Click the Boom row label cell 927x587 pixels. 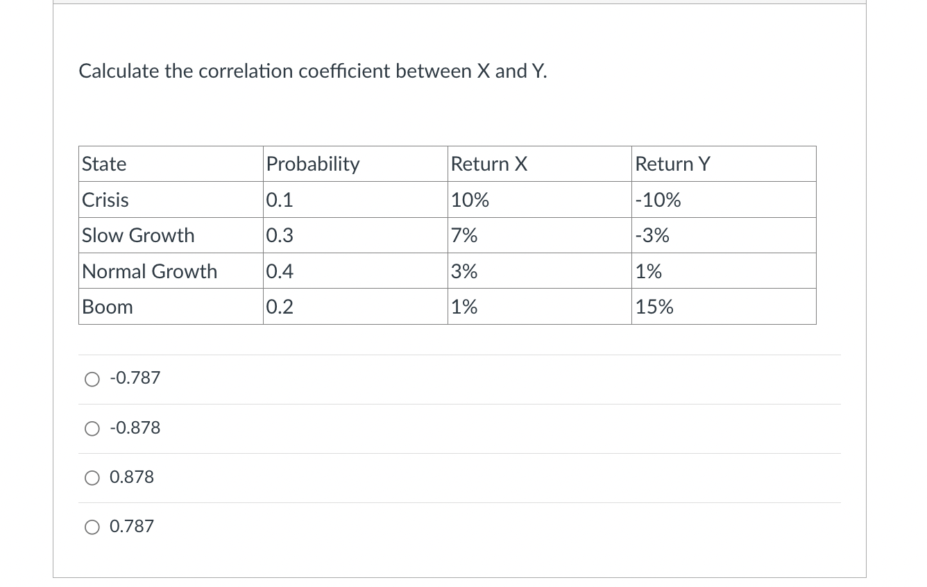click(x=171, y=307)
